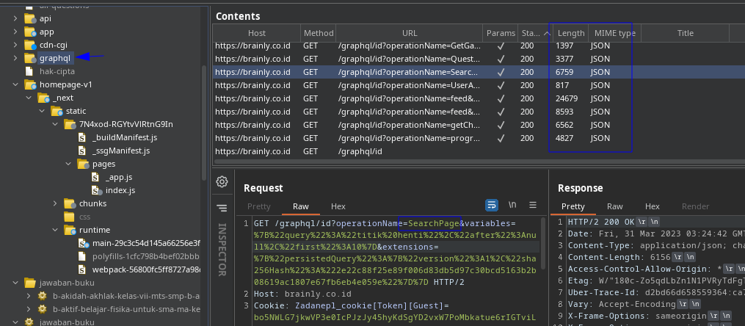Sort contents by Status column

536,33
